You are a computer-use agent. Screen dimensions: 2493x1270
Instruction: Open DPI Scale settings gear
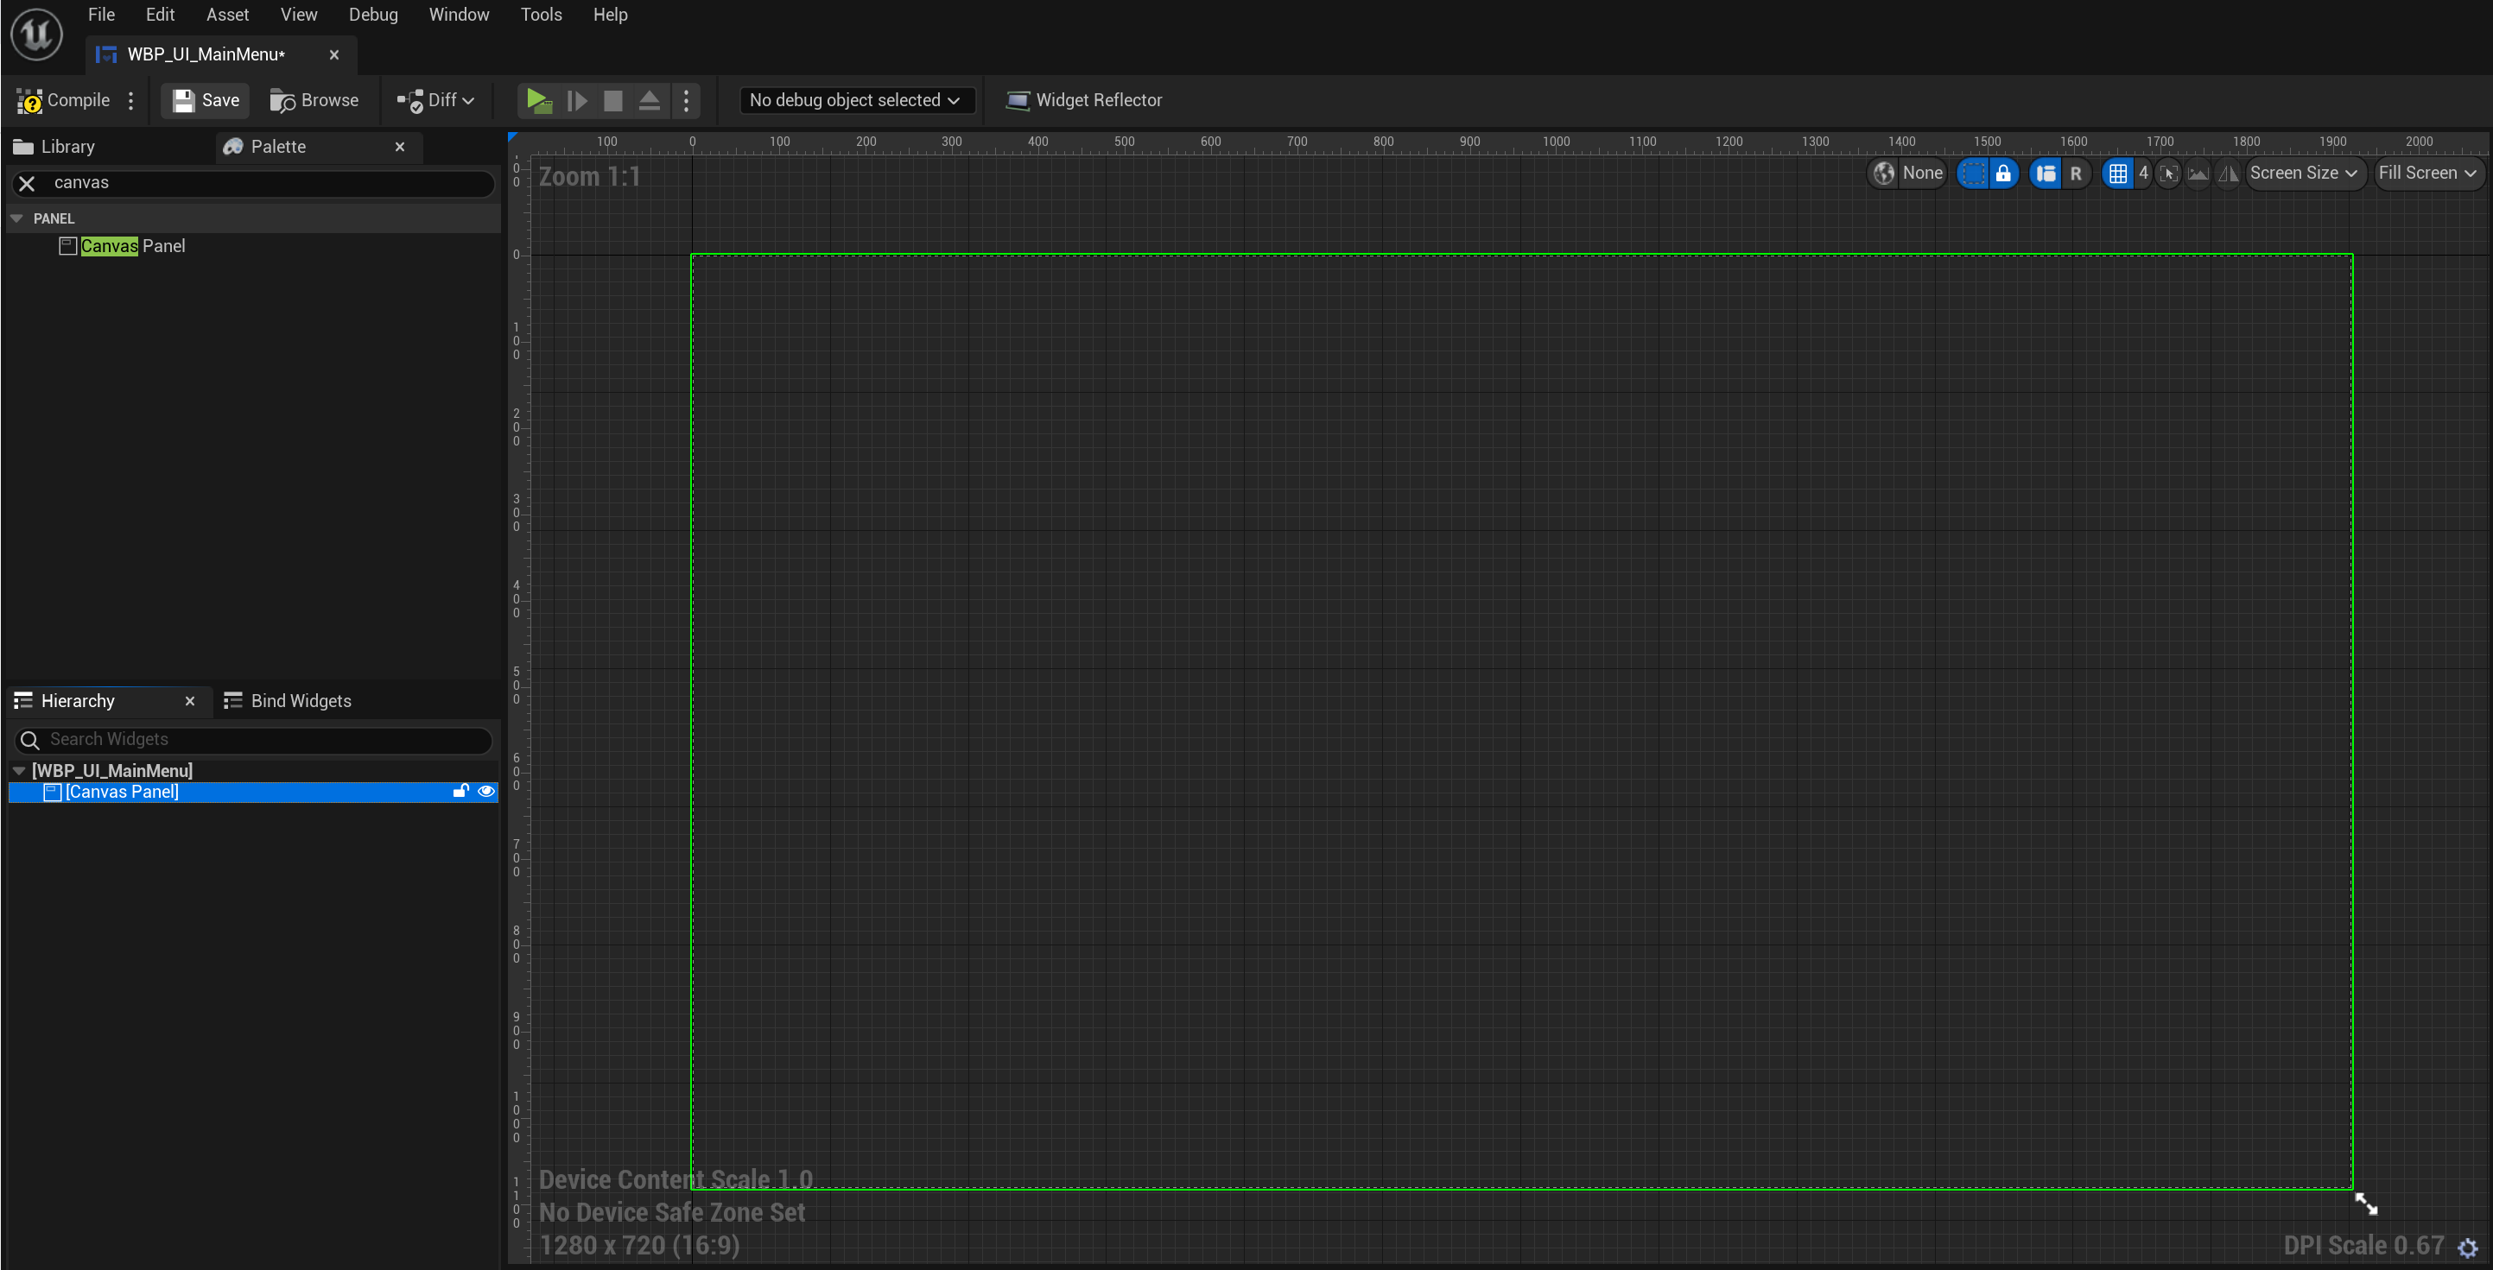[x=2467, y=1248]
